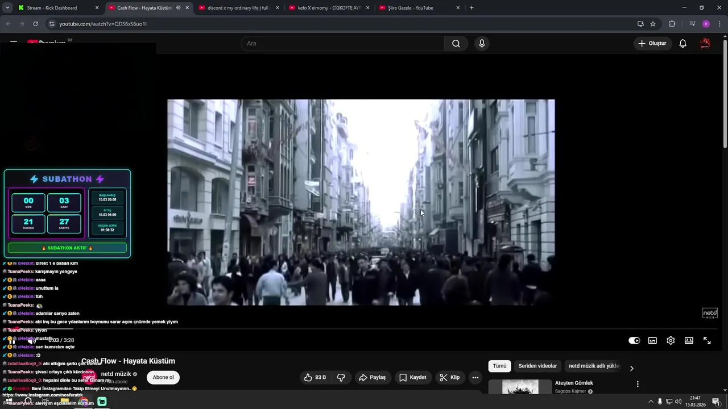
Task: Toggle subtitles captions button
Action: (x=652, y=340)
